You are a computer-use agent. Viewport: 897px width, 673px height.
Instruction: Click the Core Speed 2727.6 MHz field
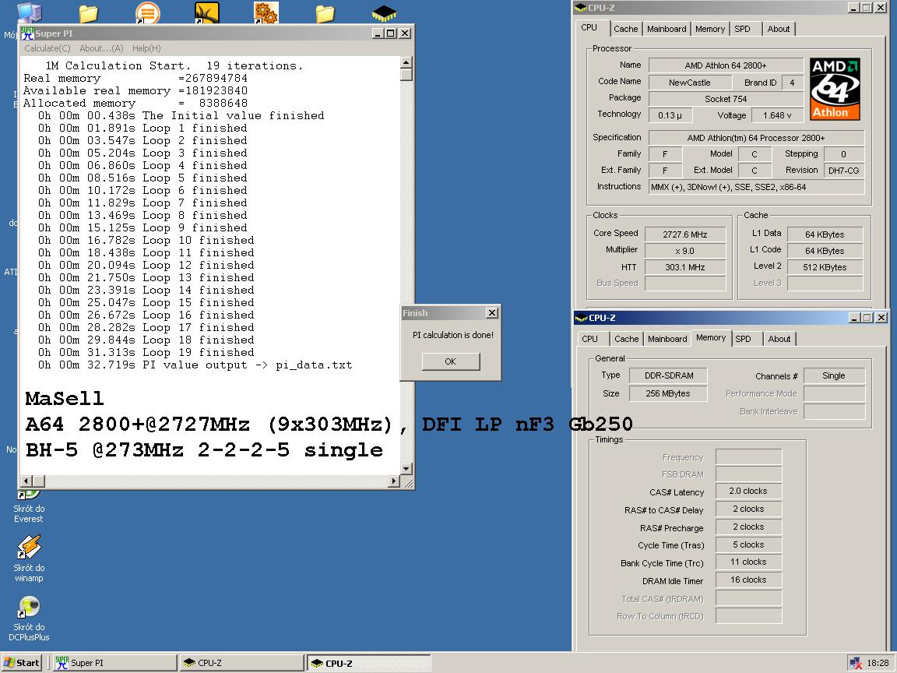click(x=684, y=234)
